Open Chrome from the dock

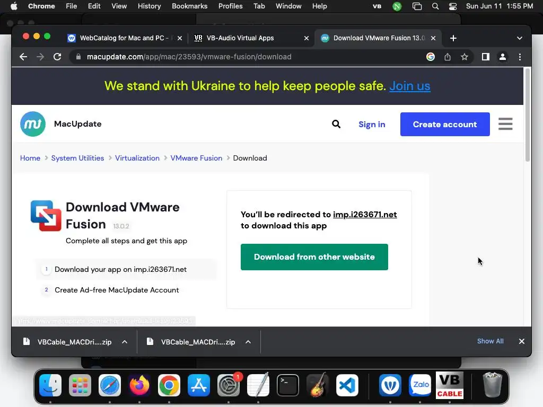[169, 385]
